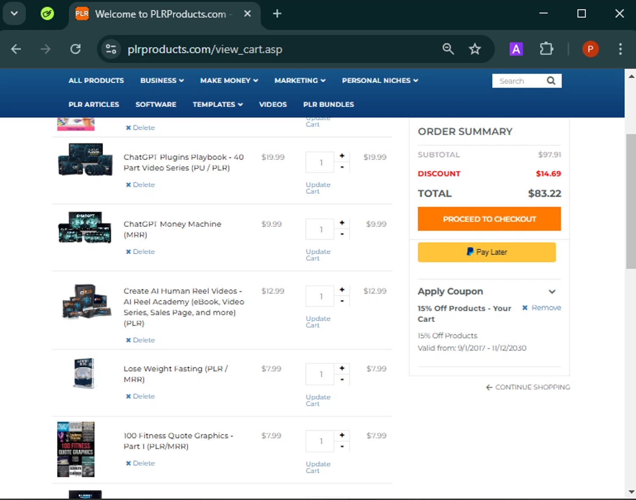Expand the PERSONAL NICHES menu
636x500 pixels.
[380, 81]
